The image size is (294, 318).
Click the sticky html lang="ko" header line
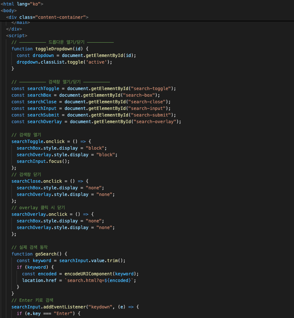click(x=22, y=4)
